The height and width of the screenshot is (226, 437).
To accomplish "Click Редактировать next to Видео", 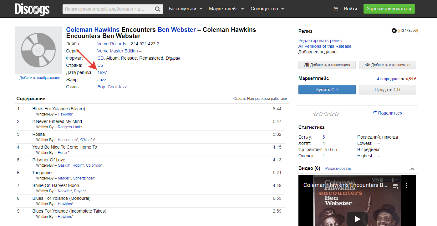I will pos(338,169).
